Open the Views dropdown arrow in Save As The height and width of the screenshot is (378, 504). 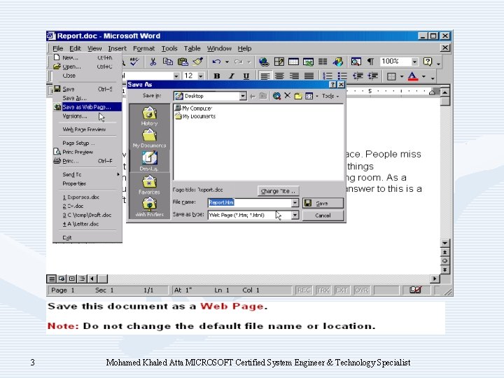tap(317, 96)
